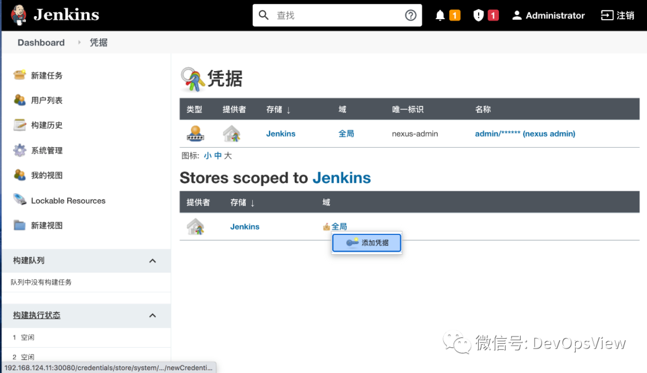Click provider icon in stores table row
Screen dimensions: 647x373
(x=195, y=227)
